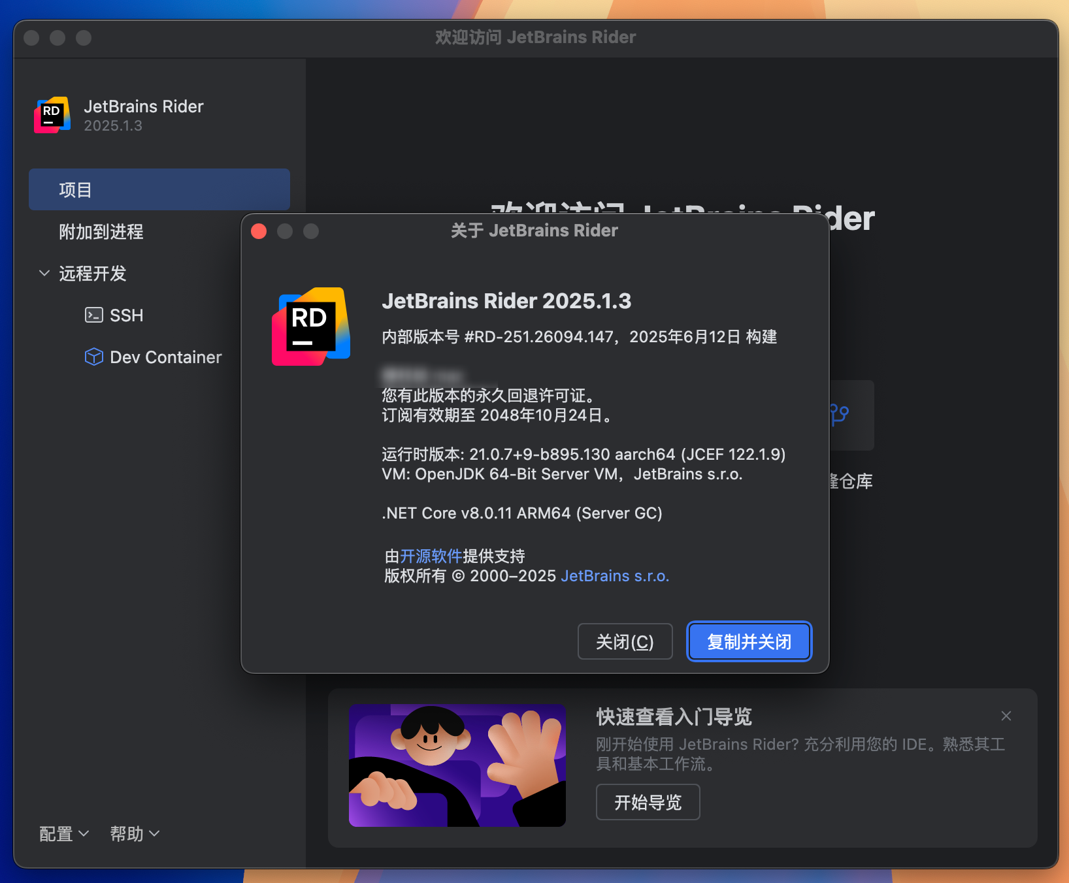Select the 项目 tab in sidebar
The height and width of the screenshot is (883, 1069).
coord(159,189)
